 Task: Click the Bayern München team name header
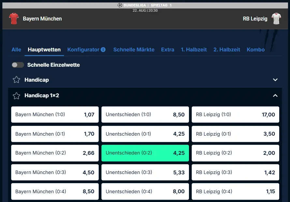[x=42, y=19]
